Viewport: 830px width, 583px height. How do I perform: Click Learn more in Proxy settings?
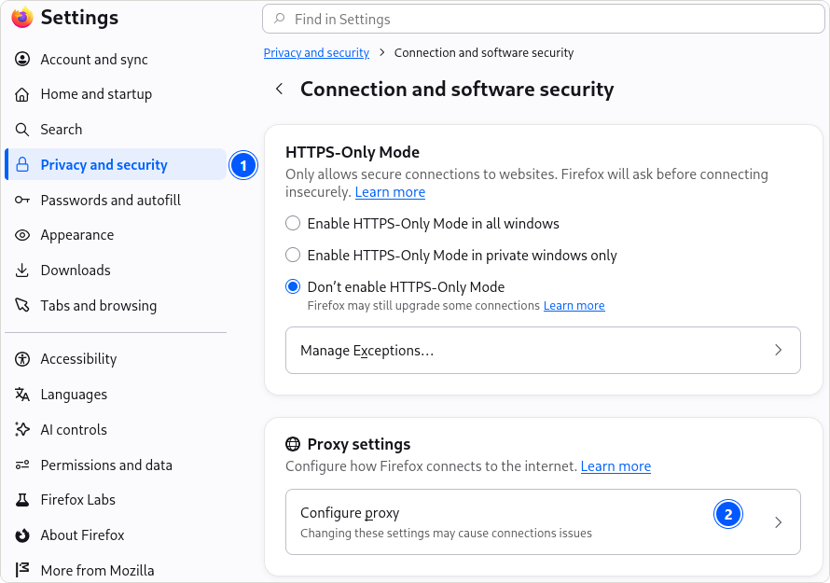coord(616,466)
